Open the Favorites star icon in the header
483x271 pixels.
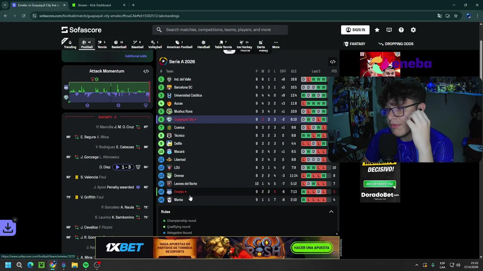pos(377,30)
